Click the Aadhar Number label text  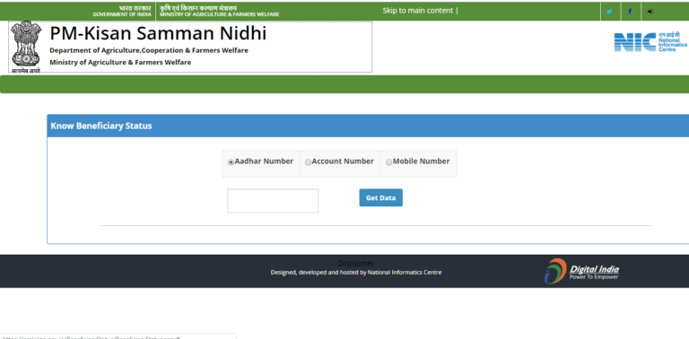[x=264, y=161]
